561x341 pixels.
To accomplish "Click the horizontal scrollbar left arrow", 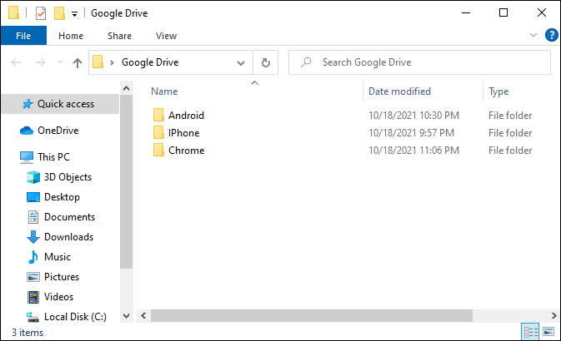I will 143,316.
